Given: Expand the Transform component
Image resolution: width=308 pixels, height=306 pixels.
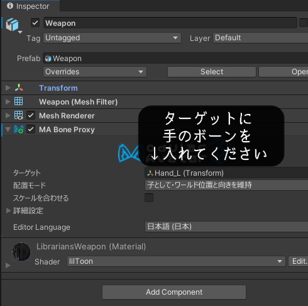Looking at the screenshot, I should [8, 88].
